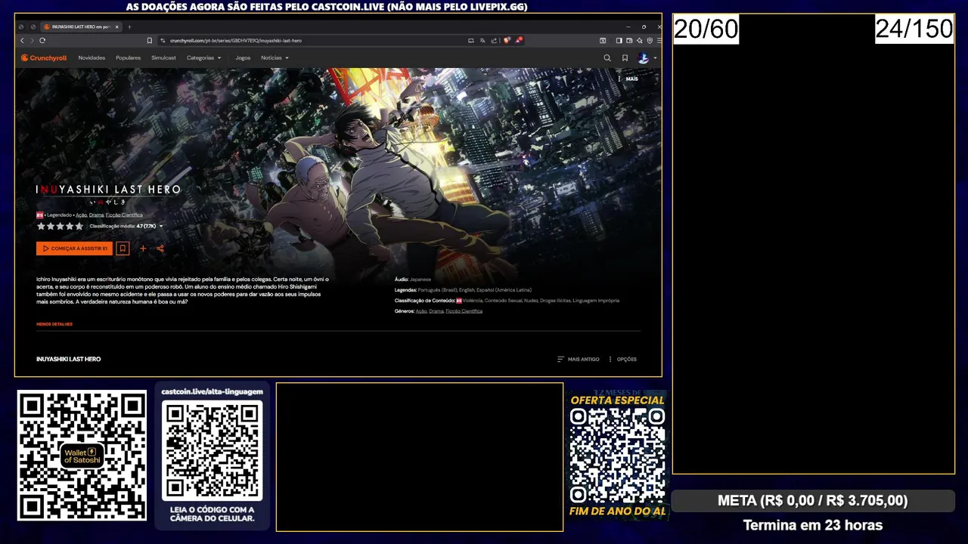Click Ação in the Gêneros row
The height and width of the screenshot is (544, 968).
pyautogui.click(x=421, y=311)
